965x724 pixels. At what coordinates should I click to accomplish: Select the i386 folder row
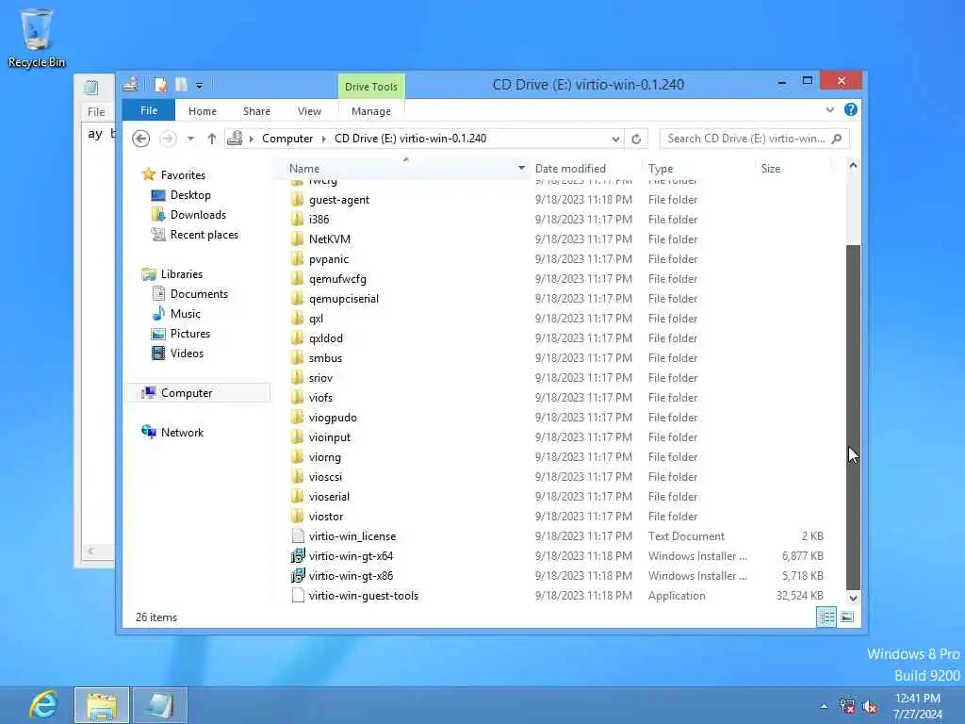[x=559, y=219]
